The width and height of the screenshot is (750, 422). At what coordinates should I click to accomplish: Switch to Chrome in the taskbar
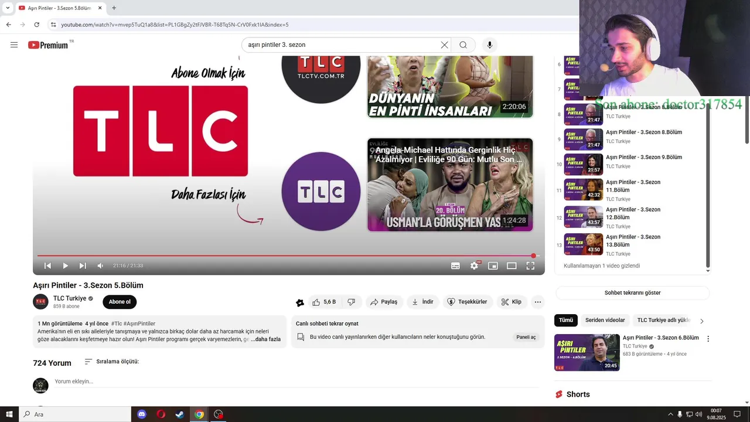(x=199, y=414)
